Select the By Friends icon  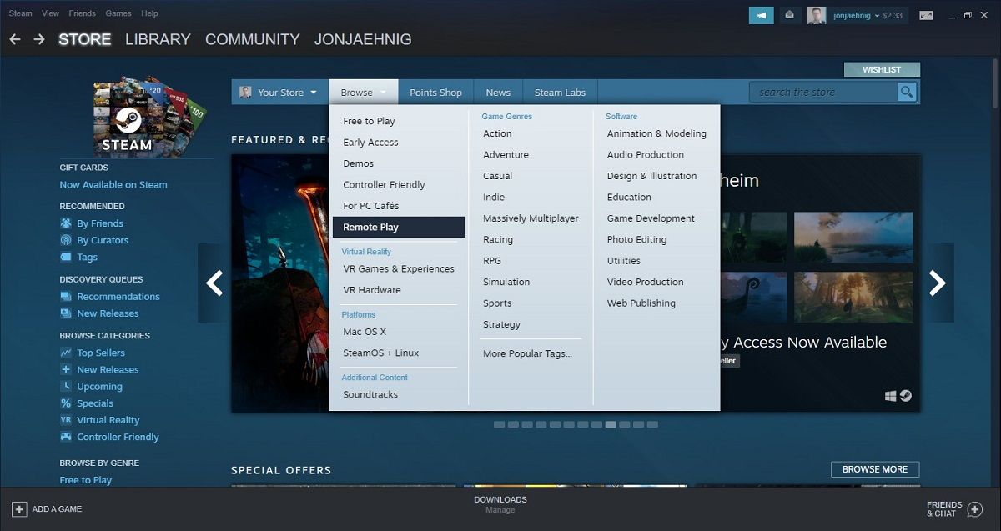(x=65, y=223)
